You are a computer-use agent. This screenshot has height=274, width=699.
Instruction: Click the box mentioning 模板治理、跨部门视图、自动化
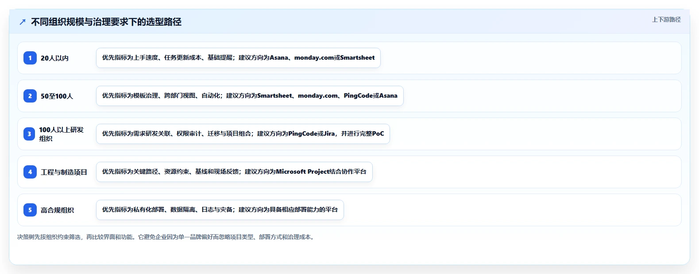click(x=250, y=96)
